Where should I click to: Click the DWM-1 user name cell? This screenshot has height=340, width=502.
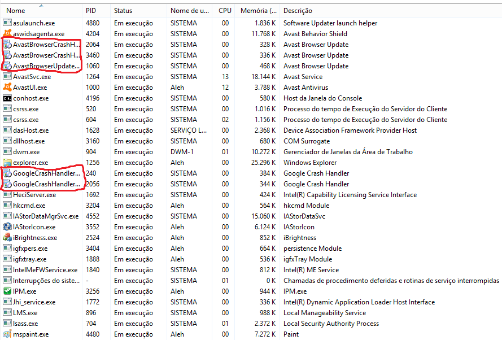(182, 152)
